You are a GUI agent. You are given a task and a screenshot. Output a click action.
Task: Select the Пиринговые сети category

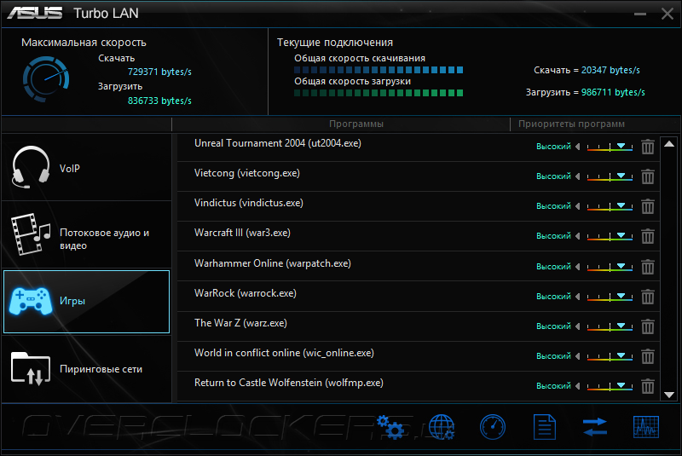pyautogui.click(x=87, y=368)
